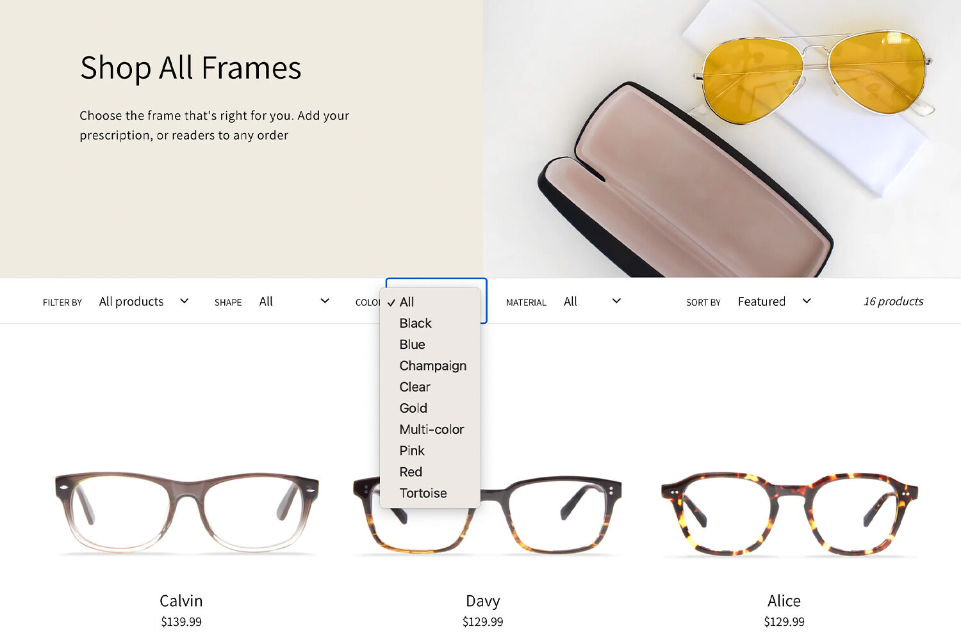The height and width of the screenshot is (640, 961).
Task: Select Clear from the color list
Action: (430, 387)
